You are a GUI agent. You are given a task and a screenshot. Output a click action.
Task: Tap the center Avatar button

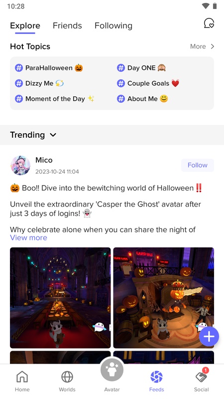click(x=112, y=370)
